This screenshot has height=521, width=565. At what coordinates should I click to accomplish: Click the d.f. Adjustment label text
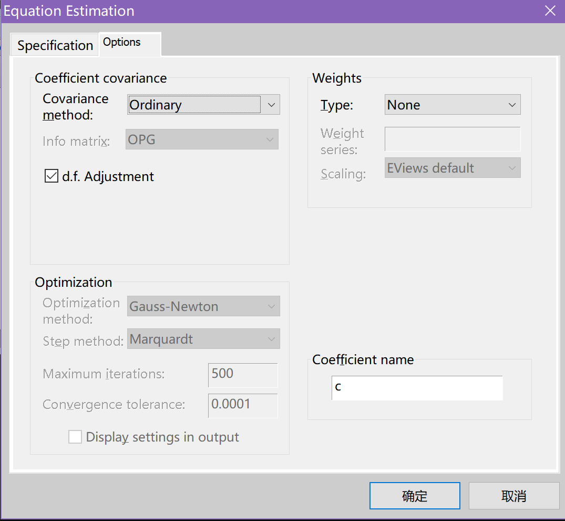tap(108, 176)
